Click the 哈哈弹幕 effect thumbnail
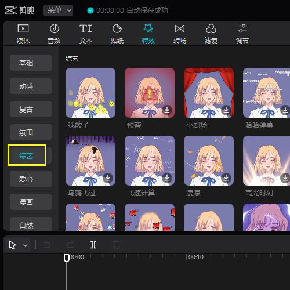Viewport: 290px width, 290px height. coord(266,93)
